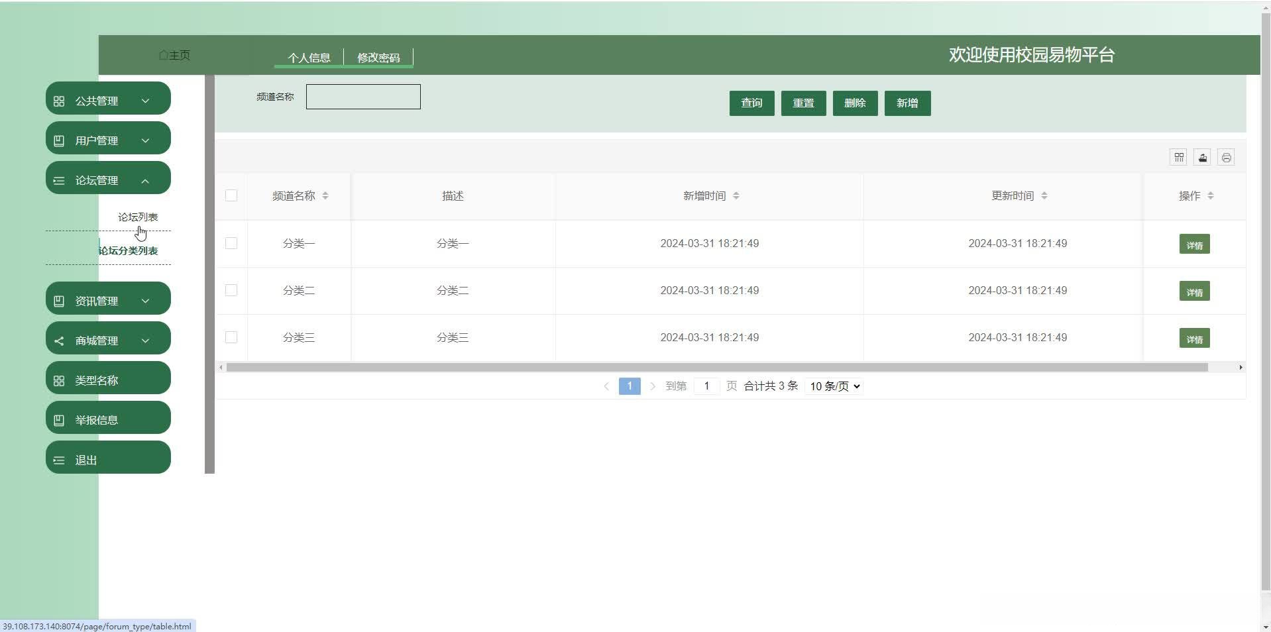Expand the 资讯管理 menu chevron

145,301
